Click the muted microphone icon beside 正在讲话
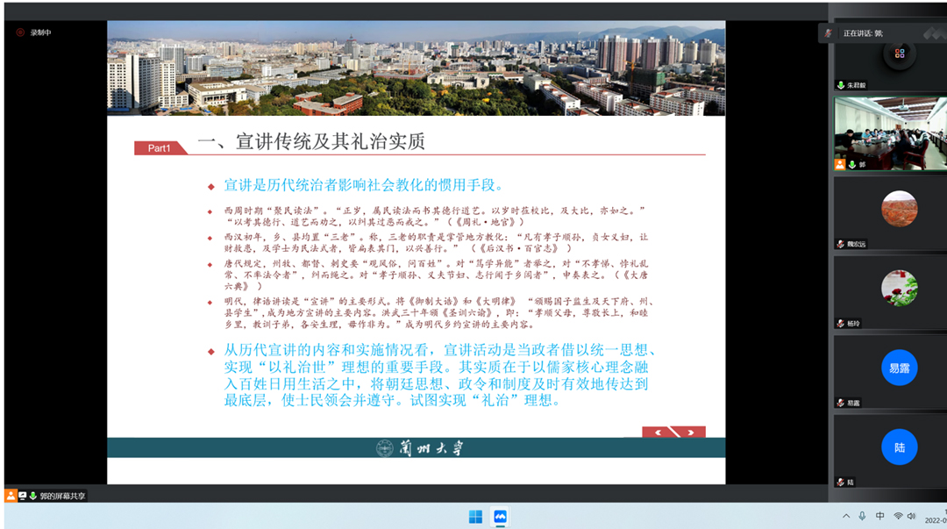 (x=828, y=33)
